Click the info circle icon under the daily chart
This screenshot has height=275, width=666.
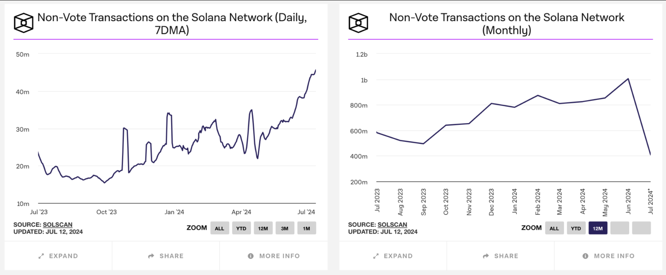[251, 256]
